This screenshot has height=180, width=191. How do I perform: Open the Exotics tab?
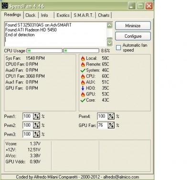coord(63,15)
